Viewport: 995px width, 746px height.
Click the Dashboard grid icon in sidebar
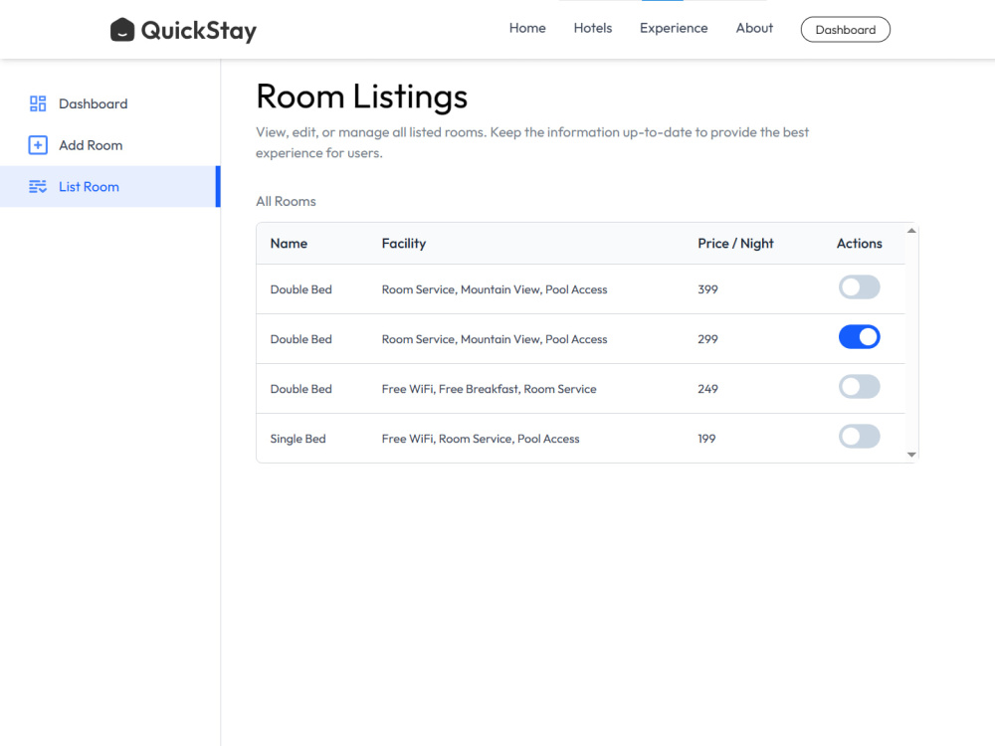coord(38,103)
